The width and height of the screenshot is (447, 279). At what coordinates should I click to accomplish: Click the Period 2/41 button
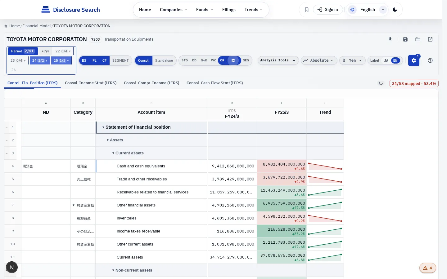pos(23,51)
